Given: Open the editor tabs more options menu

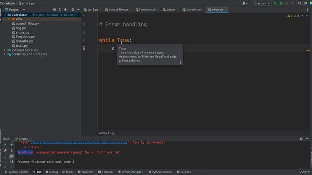Looking at the screenshot, I should pos(307,10).
